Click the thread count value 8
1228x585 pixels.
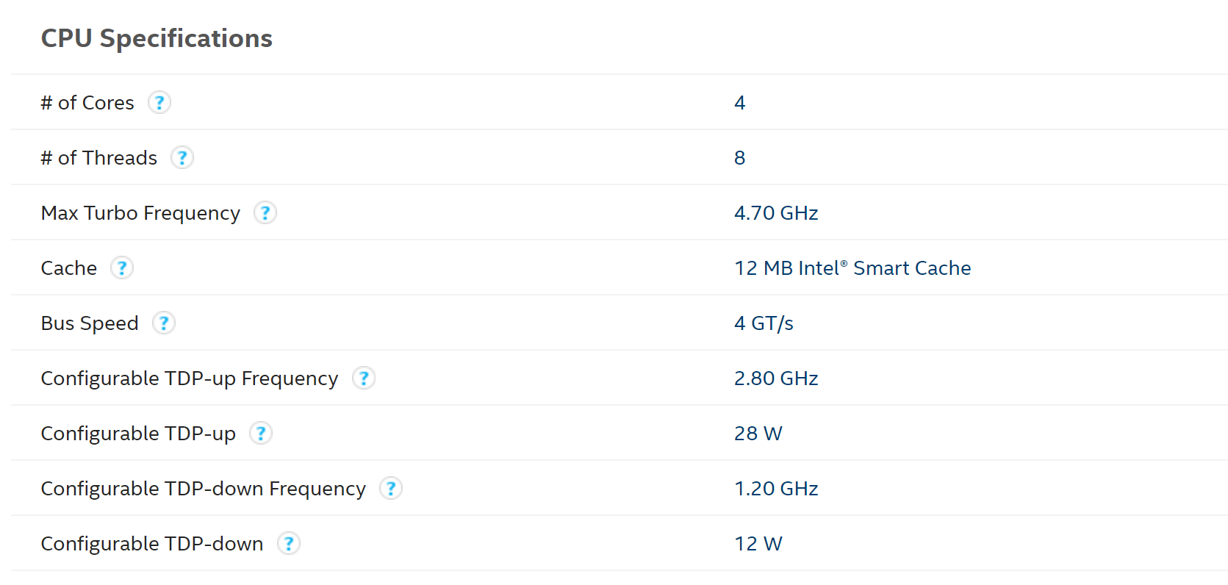tap(739, 158)
